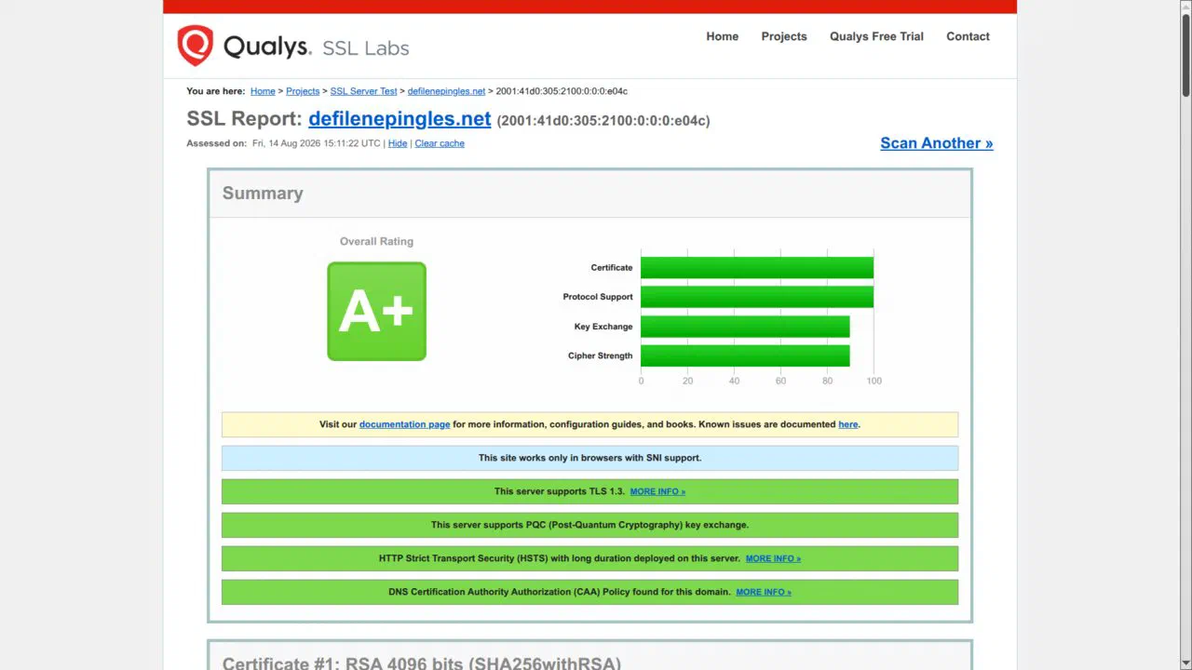The image size is (1192, 670).
Task: Click the 'Summary' section heading text
Action: [263, 194]
